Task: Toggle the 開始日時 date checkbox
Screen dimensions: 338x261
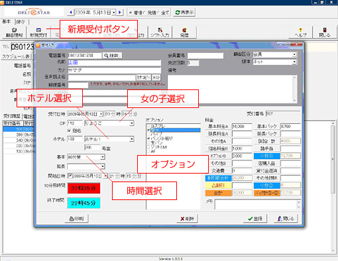Action: 70,176
